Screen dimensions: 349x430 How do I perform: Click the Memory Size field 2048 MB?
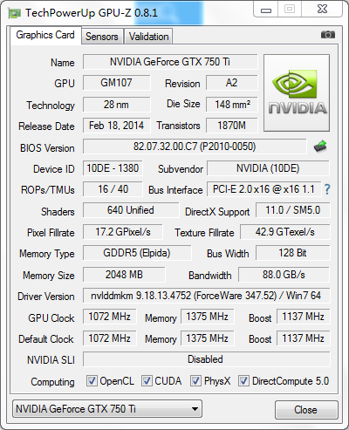[124, 275]
